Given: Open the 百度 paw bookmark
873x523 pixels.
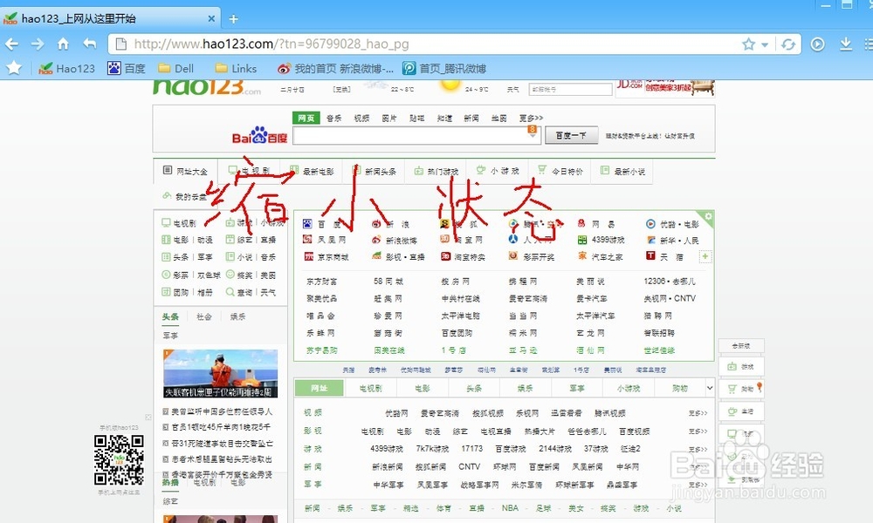Looking at the screenshot, I should [127, 68].
